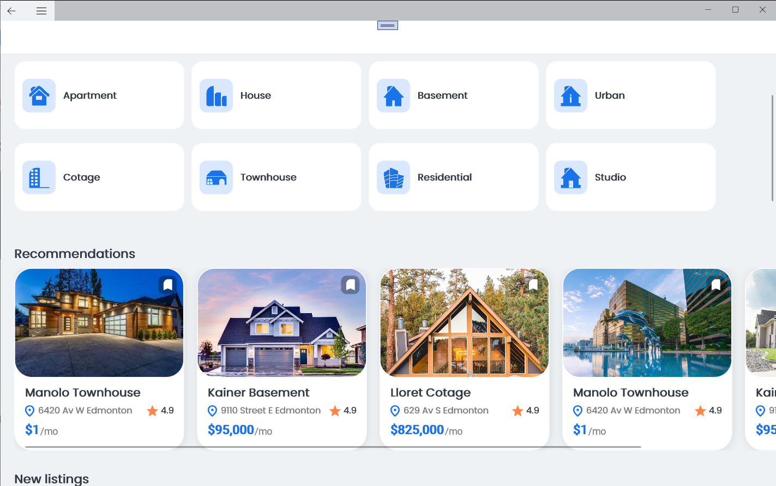Screen dimensions: 776x486
Task: Click the $95,000/mo price
Action: (x=240, y=430)
